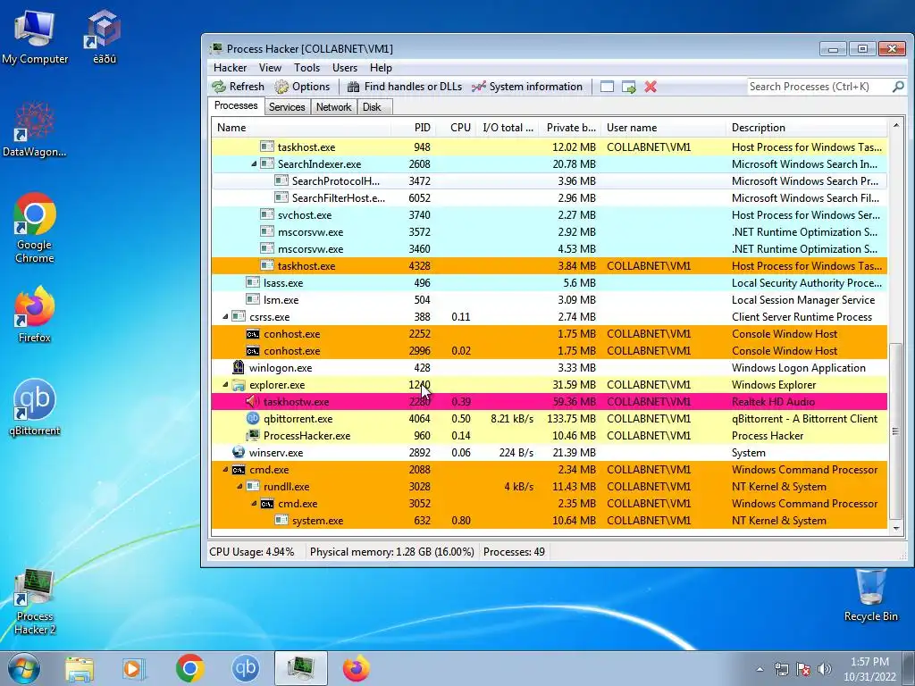Open the Options toolbar button
Screen dimensions: 915x686
302,87
